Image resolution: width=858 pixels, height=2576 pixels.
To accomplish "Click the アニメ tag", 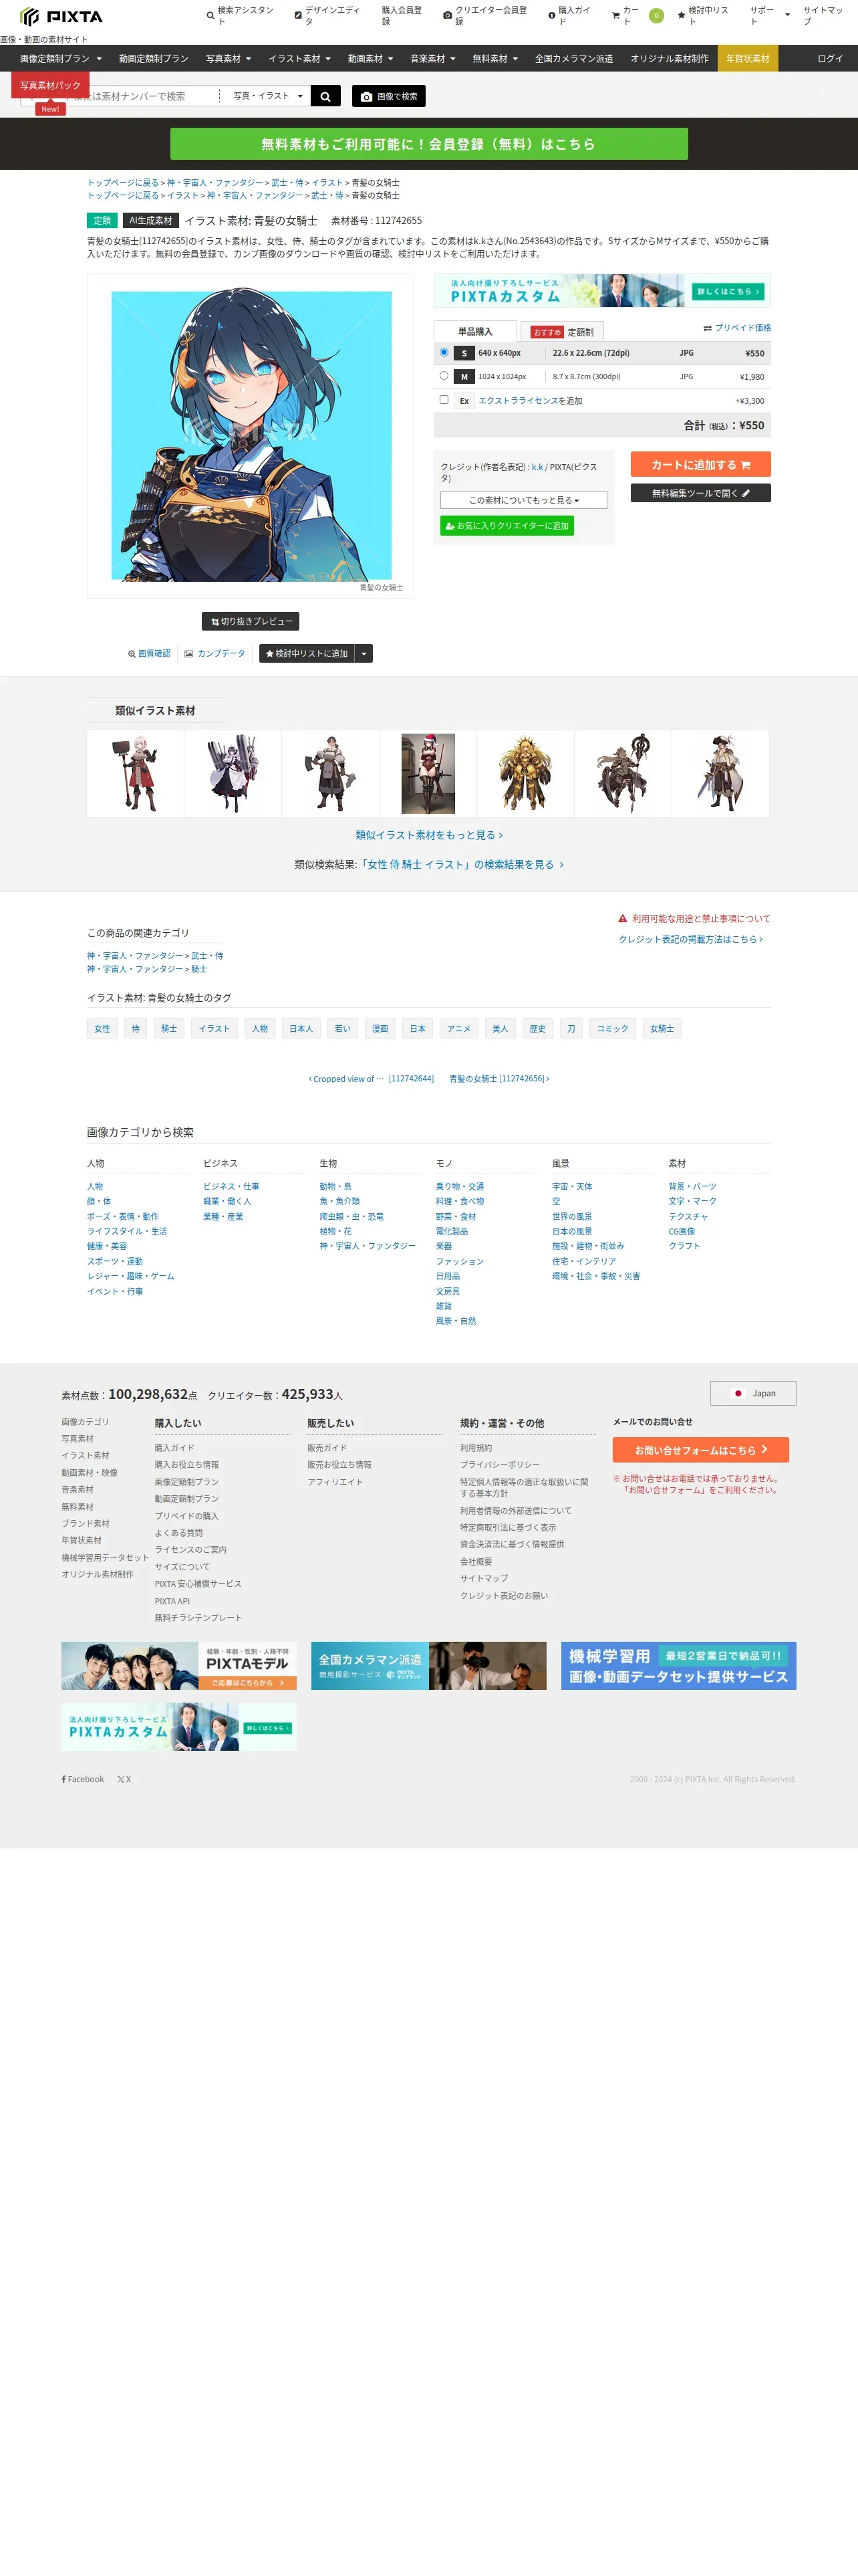I will click(458, 1028).
